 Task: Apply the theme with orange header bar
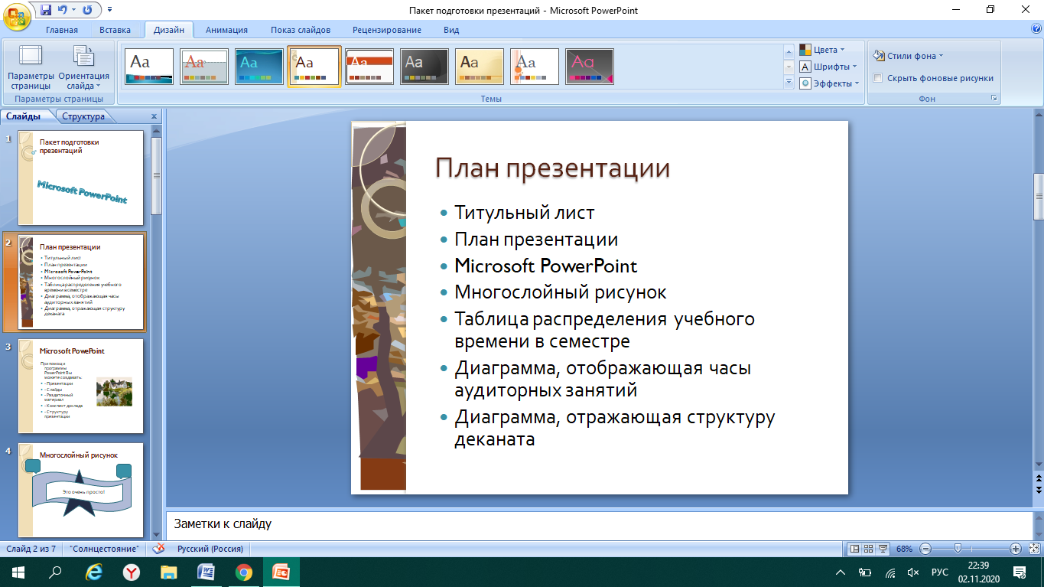click(369, 67)
